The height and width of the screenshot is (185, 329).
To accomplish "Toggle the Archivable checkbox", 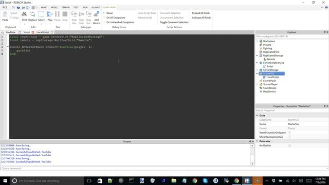I will (x=289, y=145).
